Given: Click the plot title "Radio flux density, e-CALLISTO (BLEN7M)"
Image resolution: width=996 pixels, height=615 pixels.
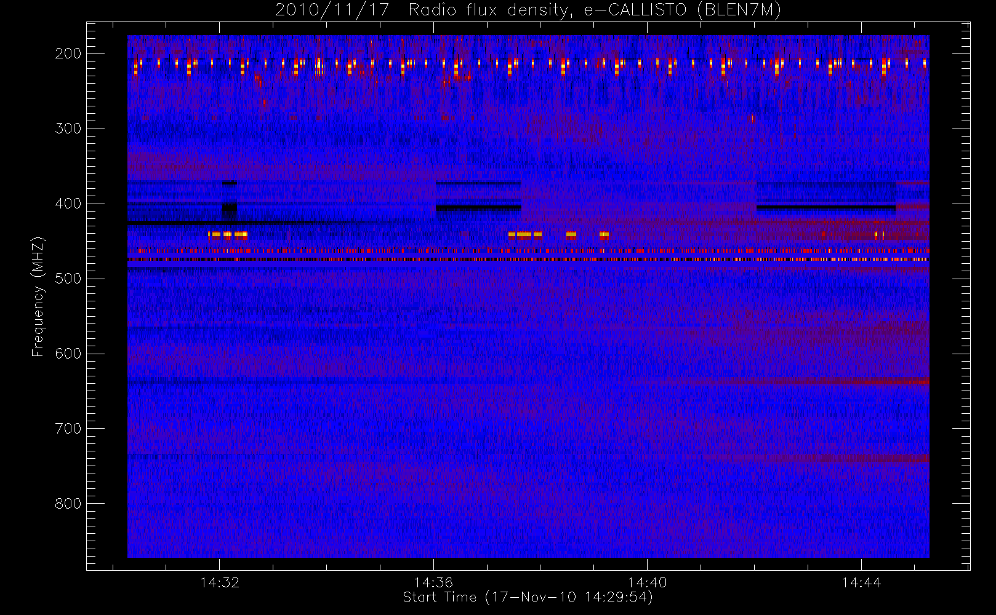Looking at the screenshot, I should click(595, 10).
